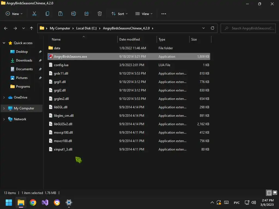Click the search box for this folder

pyautogui.click(x=248, y=28)
